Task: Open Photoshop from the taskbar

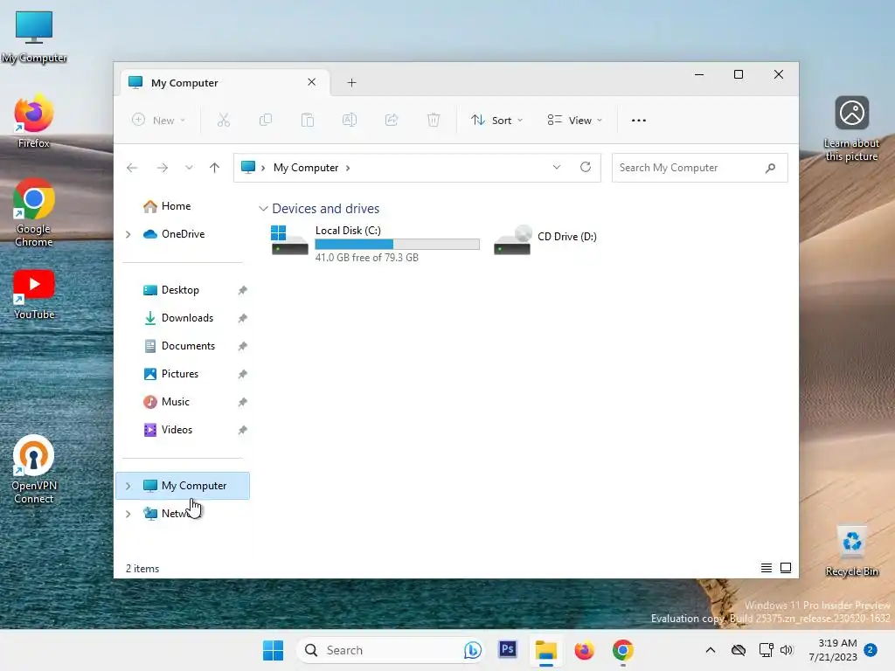Action: click(x=508, y=649)
